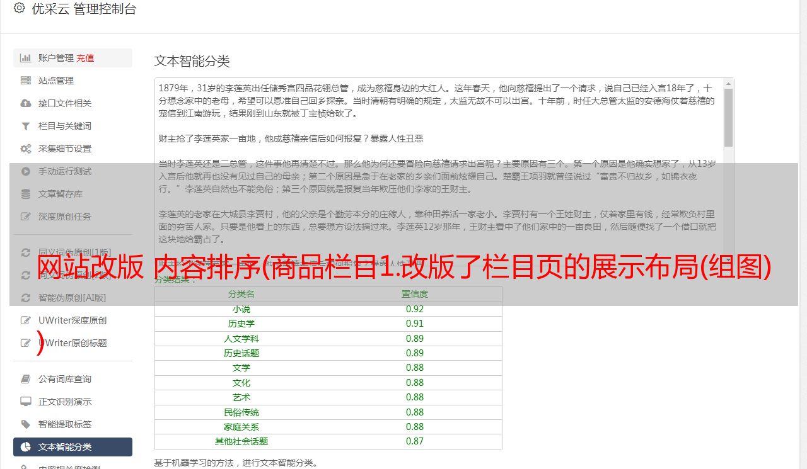Click the 分类名 column header
807x469 pixels.
coord(241,294)
